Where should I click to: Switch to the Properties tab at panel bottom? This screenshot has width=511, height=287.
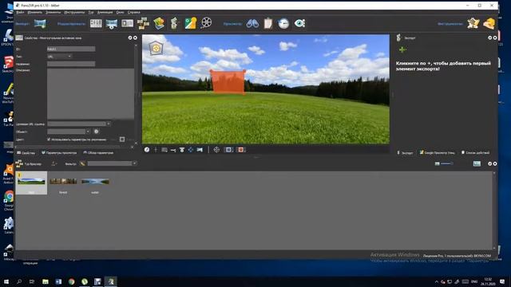[26, 152]
